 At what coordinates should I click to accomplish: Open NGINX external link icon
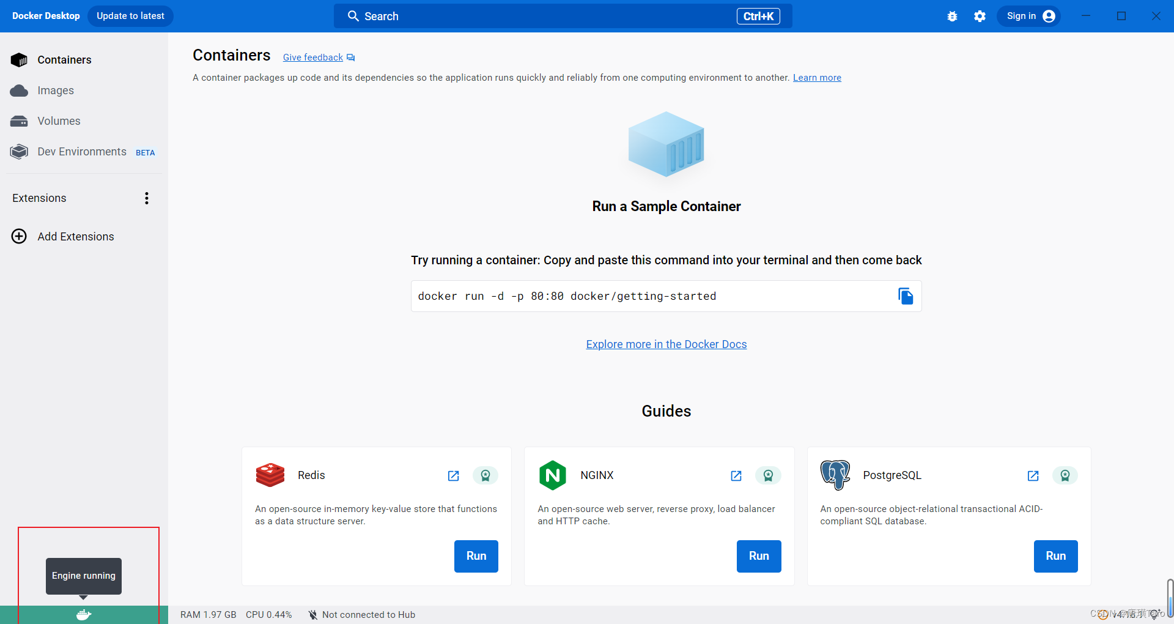click(x=736, y=475)
